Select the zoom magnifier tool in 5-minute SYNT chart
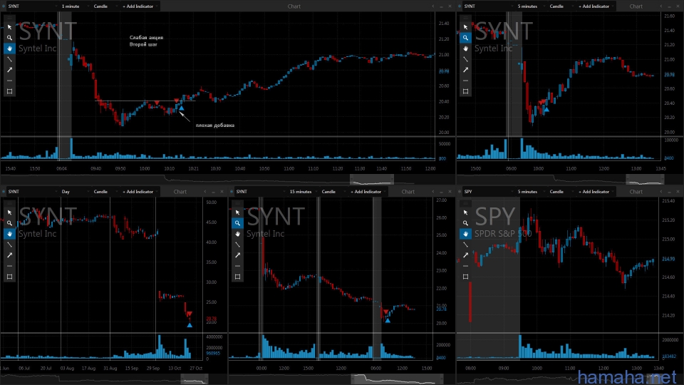This screenshot has width=684, height=385. 465,38
